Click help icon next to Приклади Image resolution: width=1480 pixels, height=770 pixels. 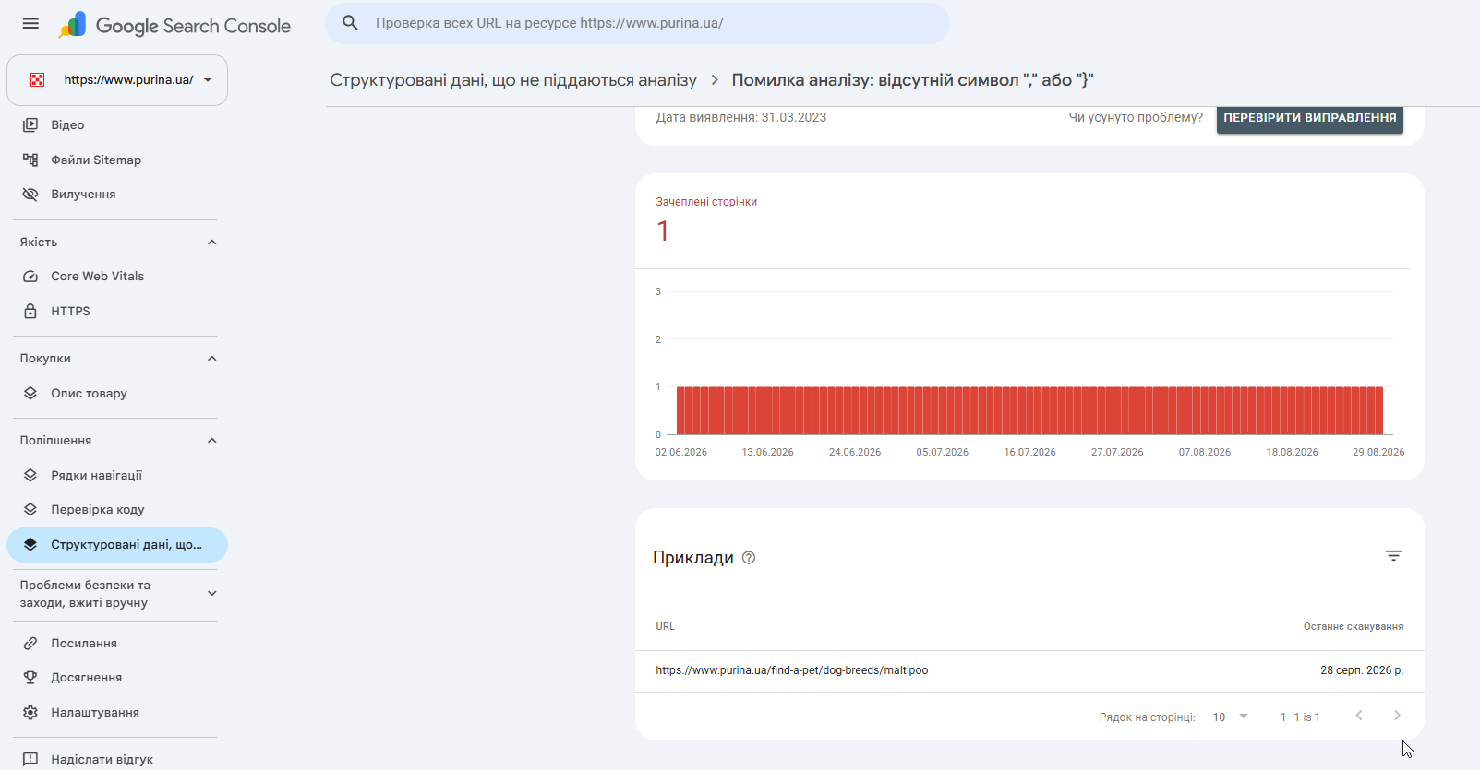click(749, 558)
